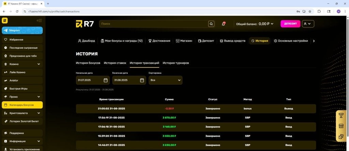Open Последние сыгранные in sidebar
This screenshot has width=349, height=151.
tap(22, 48)
